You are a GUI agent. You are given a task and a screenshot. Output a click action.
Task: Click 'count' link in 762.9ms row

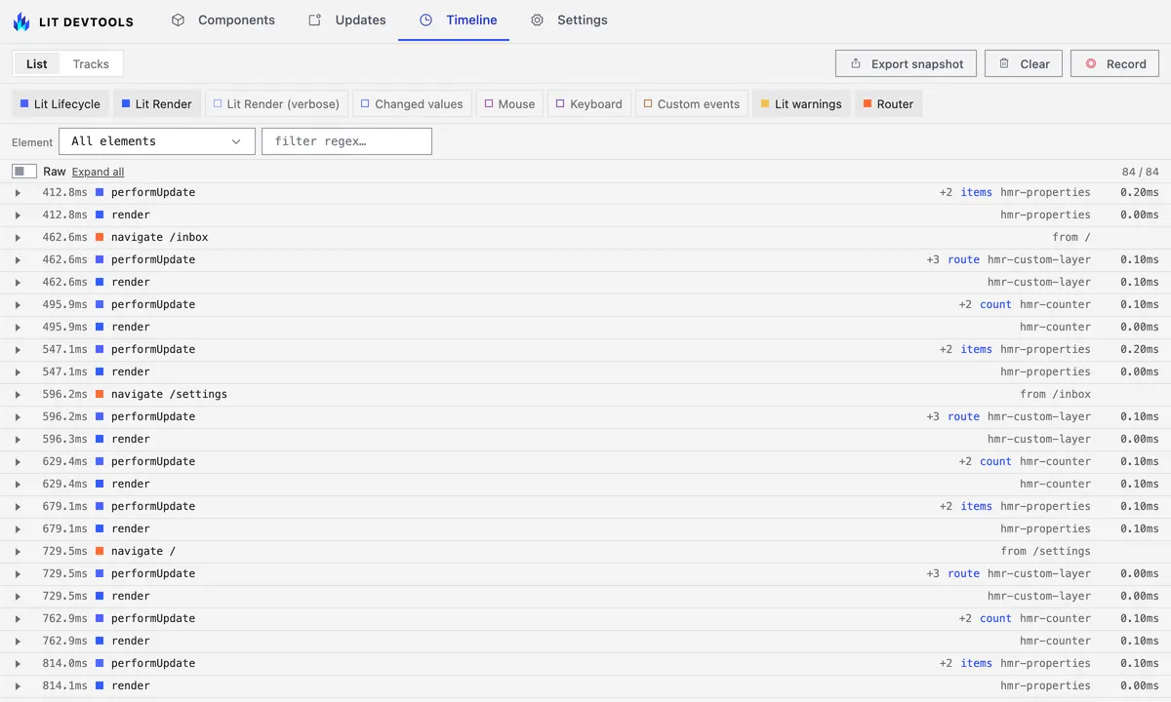pos(996,618)
